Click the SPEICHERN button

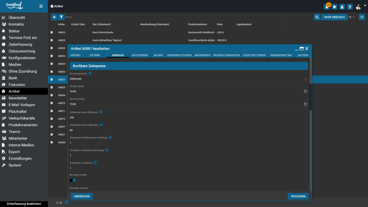pos(298,196)
